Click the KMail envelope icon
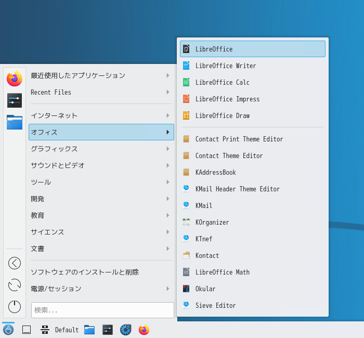364x338 pixels. pyautogui.click(x=186, y=205)
